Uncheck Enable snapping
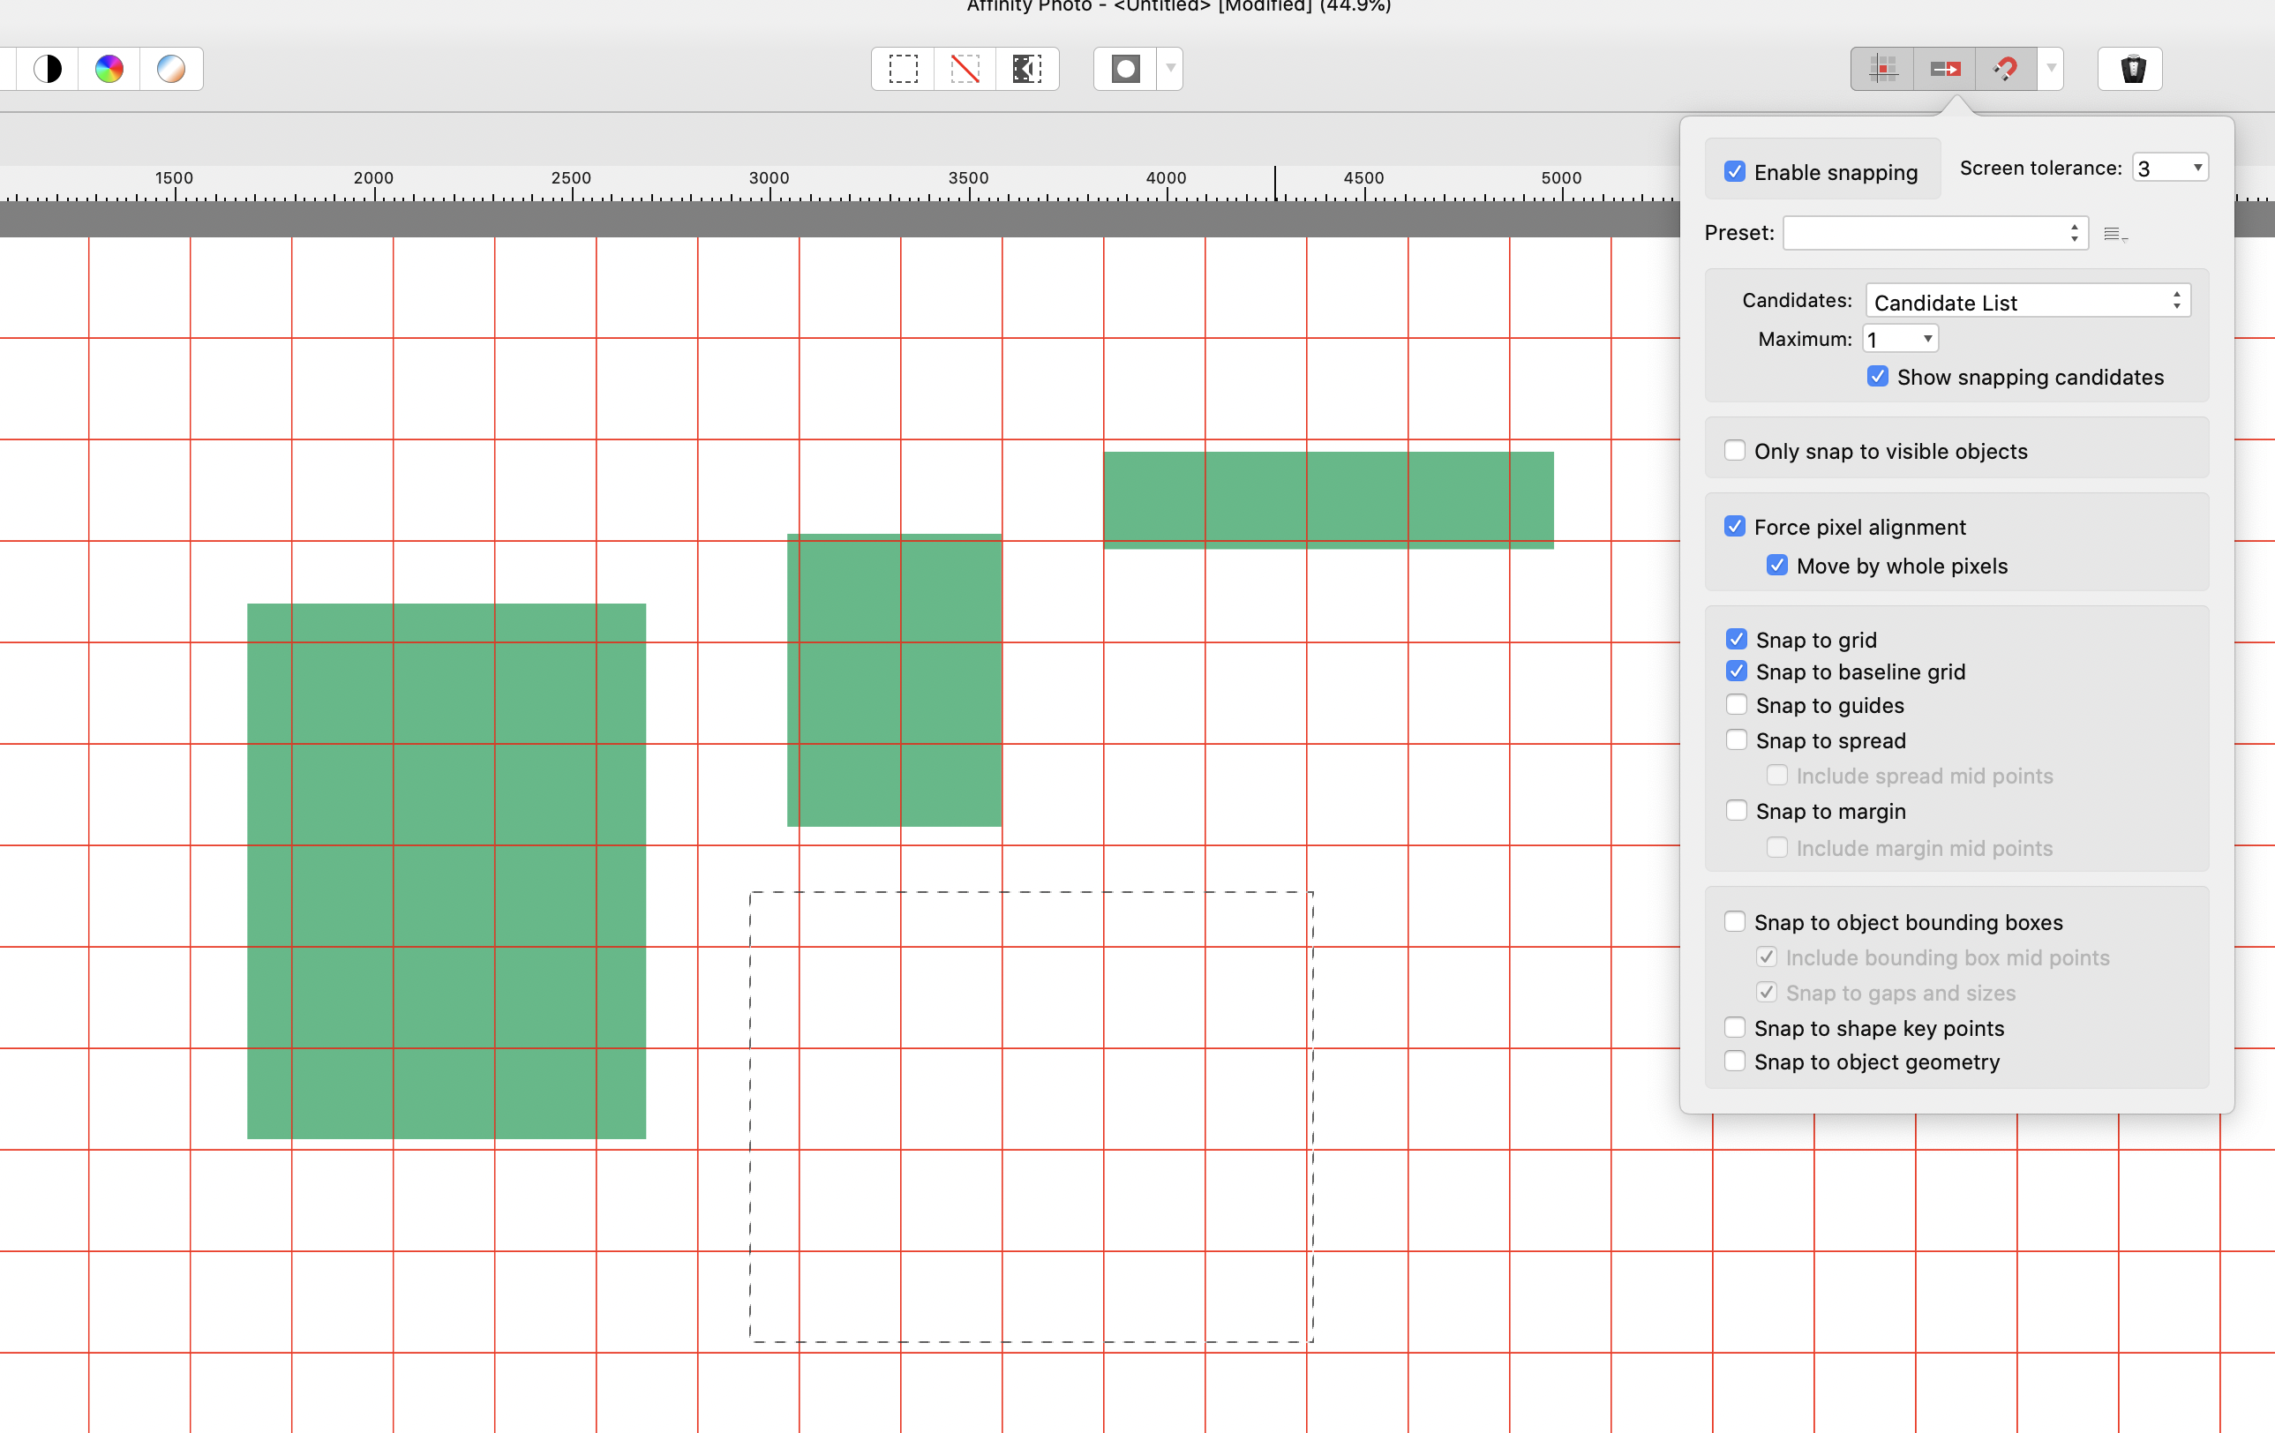The width and height of the screenshot is (2275, 1433). tap(1735, 172)
